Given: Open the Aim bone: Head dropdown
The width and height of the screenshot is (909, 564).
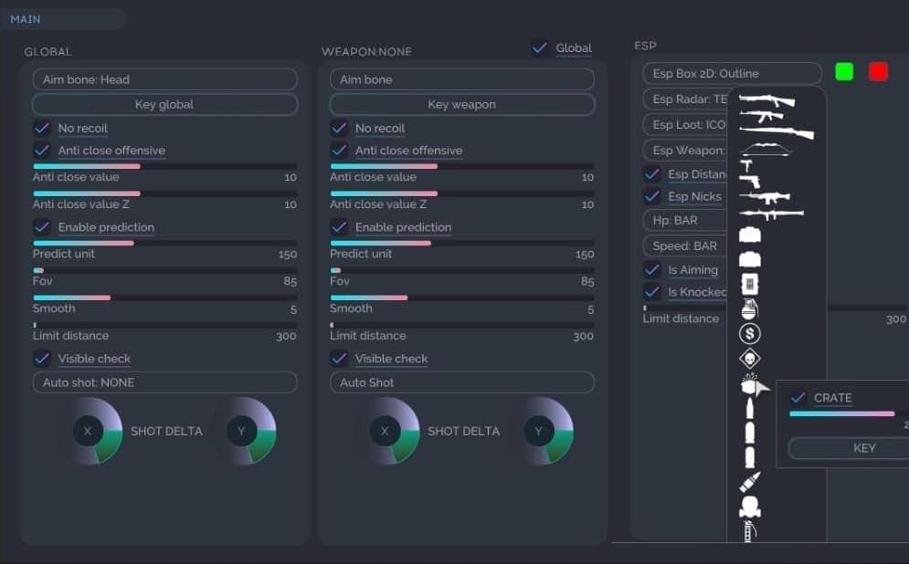Looking at the screenshot, I should pyautogui.click(x=164, y=79).
